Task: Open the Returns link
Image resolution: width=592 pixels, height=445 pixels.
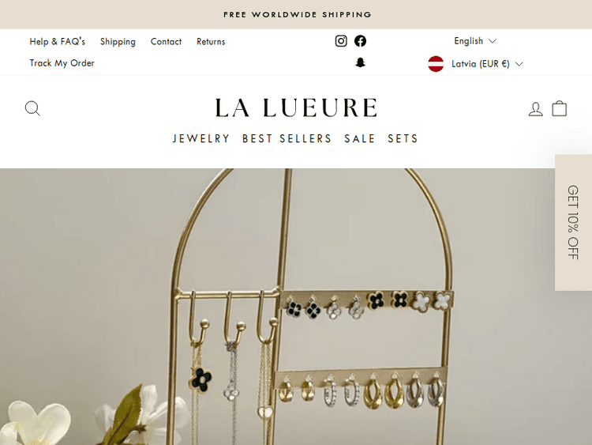Action: point(211,42)
